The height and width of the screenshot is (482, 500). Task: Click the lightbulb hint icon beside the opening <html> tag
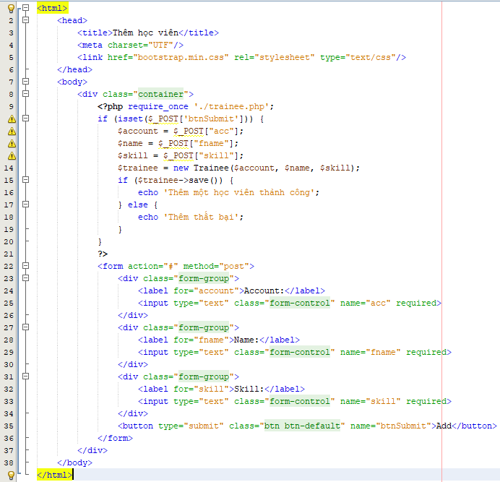point(11,8)
